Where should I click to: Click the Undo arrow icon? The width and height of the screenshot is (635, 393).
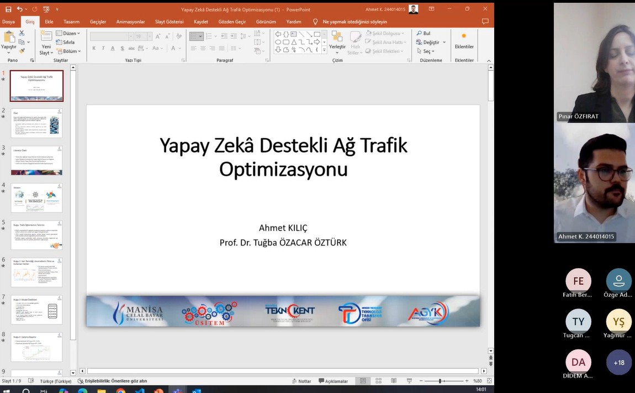pos(20,9)
